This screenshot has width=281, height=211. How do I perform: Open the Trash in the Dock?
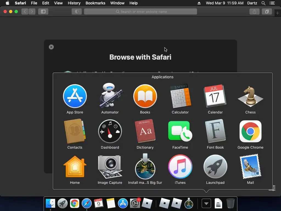[230, 203]
